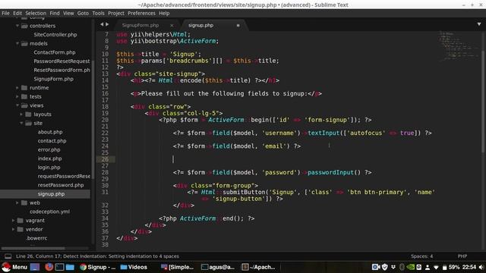Open the Find menu
Screen dimensions: 486x273
click(55, 14)
